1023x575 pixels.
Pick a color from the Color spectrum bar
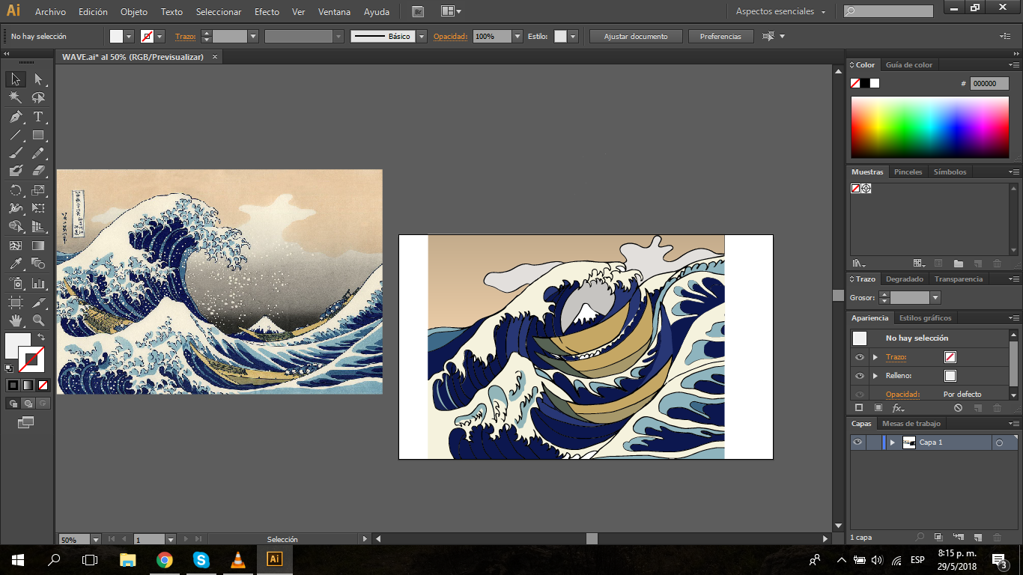pyautogui.click(x=929, y=127)
